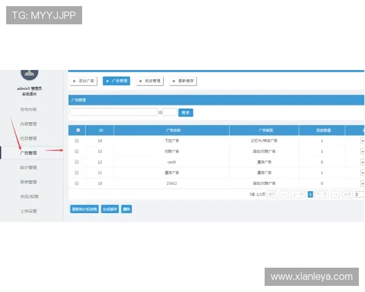365x292 pixels.
Task: Toggle the select-all checkbox in table header
Action: [x=77, y=130]
